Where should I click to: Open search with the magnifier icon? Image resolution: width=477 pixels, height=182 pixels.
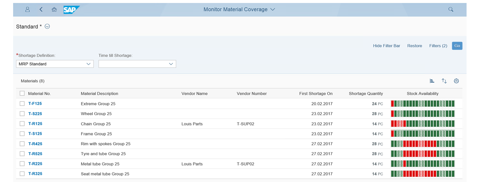pyautogui.click(x=451, y=10)
